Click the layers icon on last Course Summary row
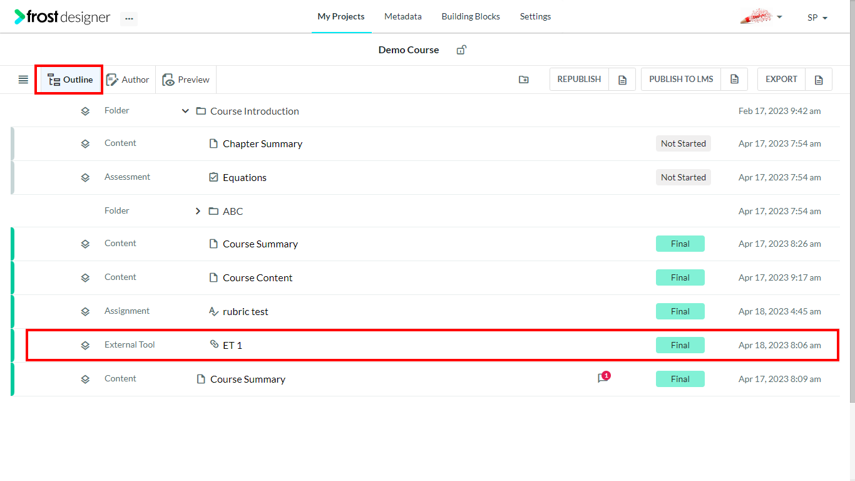Screen dimensions: 855x481 [85, 379]
